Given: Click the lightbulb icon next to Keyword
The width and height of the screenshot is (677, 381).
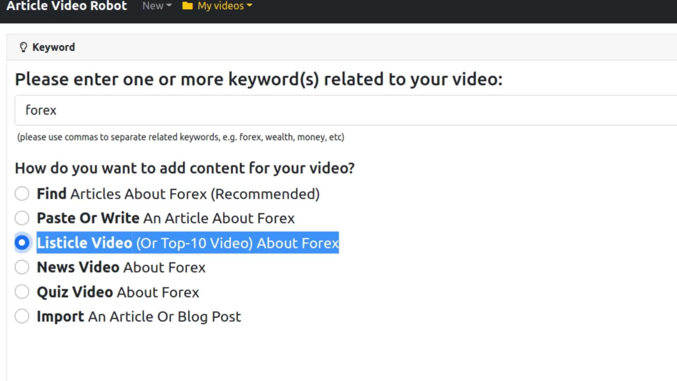Looking at the screenshot, I should click(x=23, y=47).
